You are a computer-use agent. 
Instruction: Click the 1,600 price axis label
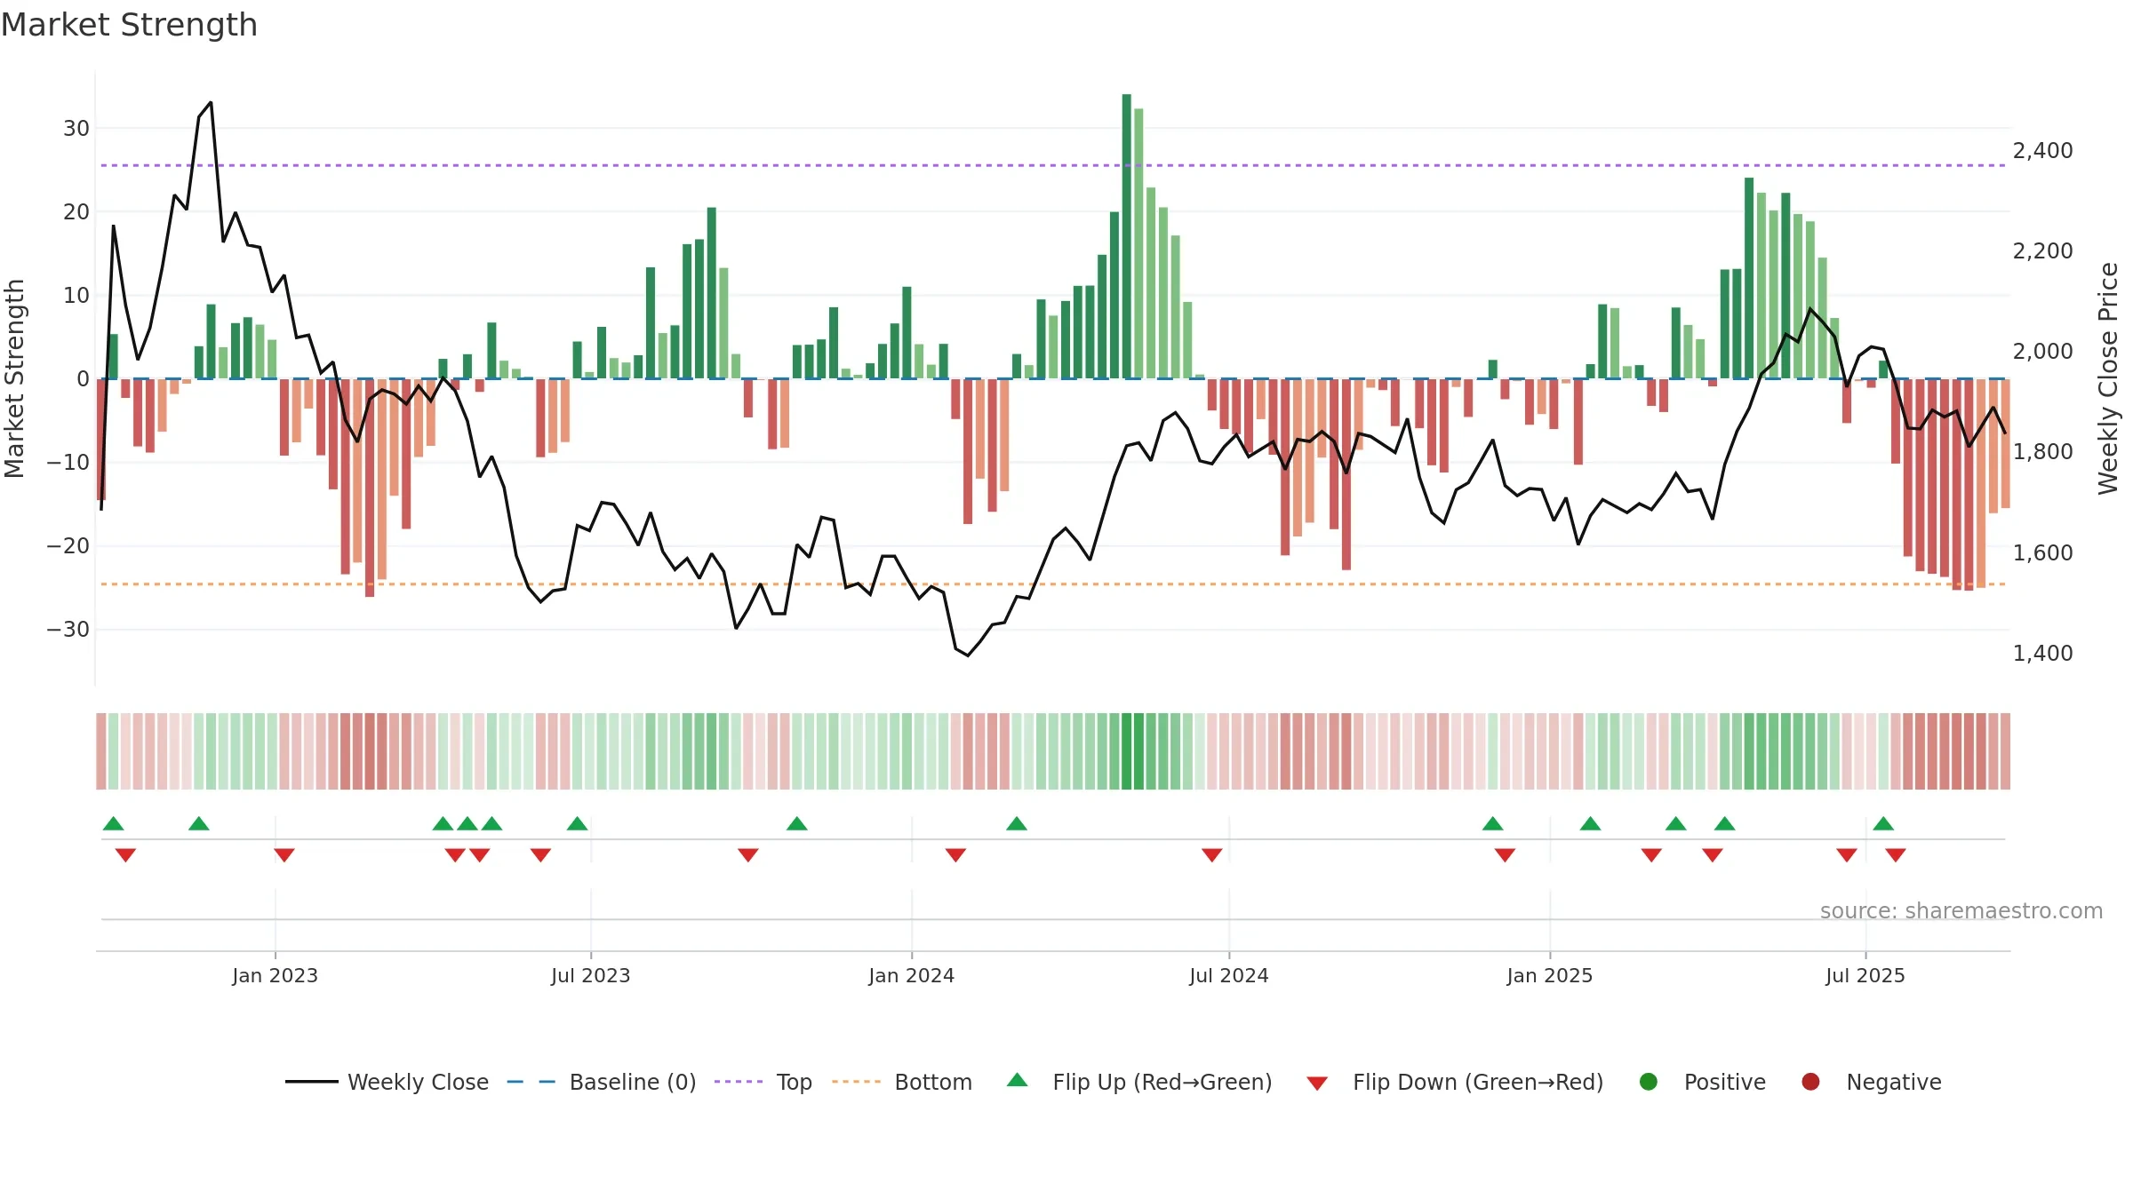[2042, 553]
